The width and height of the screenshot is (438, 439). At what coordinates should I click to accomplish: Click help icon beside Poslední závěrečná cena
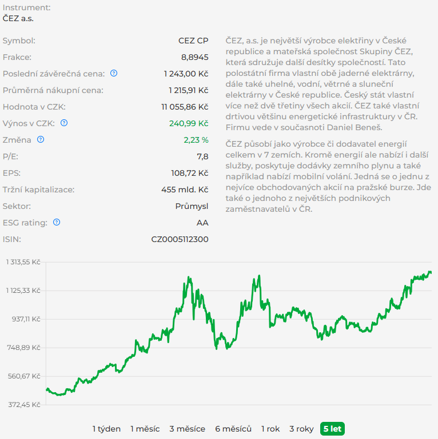[114, 74]
